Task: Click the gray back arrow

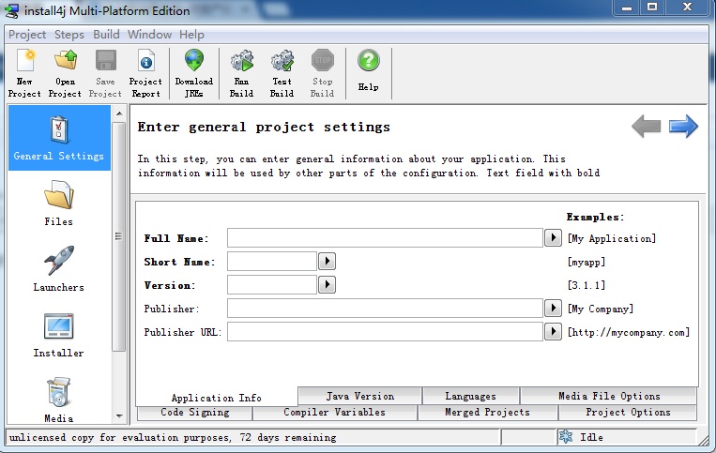Action: tap(647, 126)
